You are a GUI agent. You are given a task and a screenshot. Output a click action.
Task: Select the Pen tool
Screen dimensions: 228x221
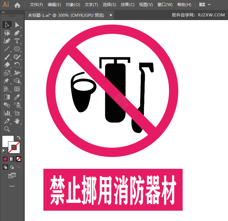(17, 33)
